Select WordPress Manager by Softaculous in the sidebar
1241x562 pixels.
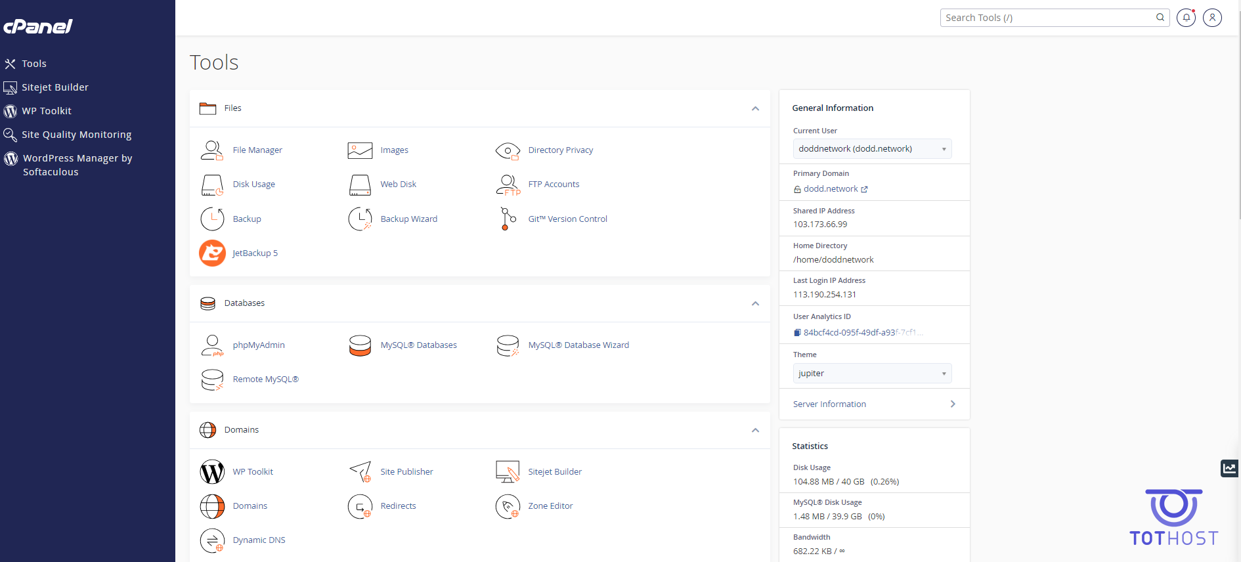pos(77,165)
